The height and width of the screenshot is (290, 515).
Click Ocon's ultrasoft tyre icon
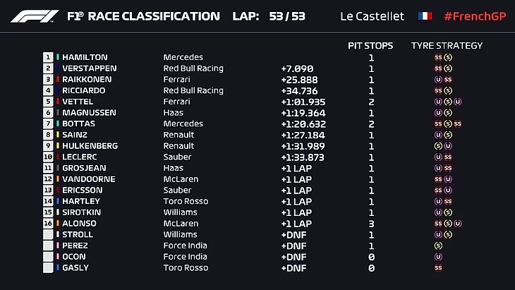pyautogui.click(x=438, y=257)
